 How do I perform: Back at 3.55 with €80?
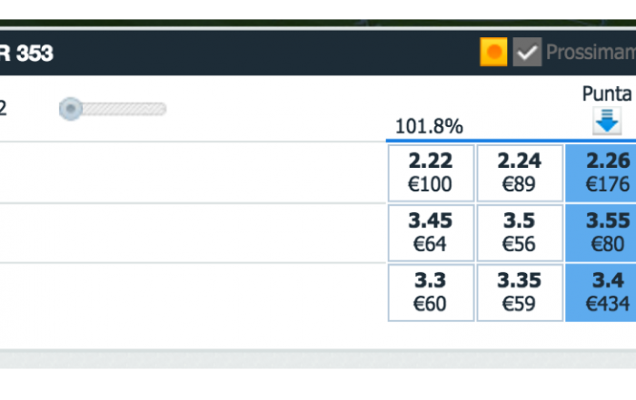601,233
